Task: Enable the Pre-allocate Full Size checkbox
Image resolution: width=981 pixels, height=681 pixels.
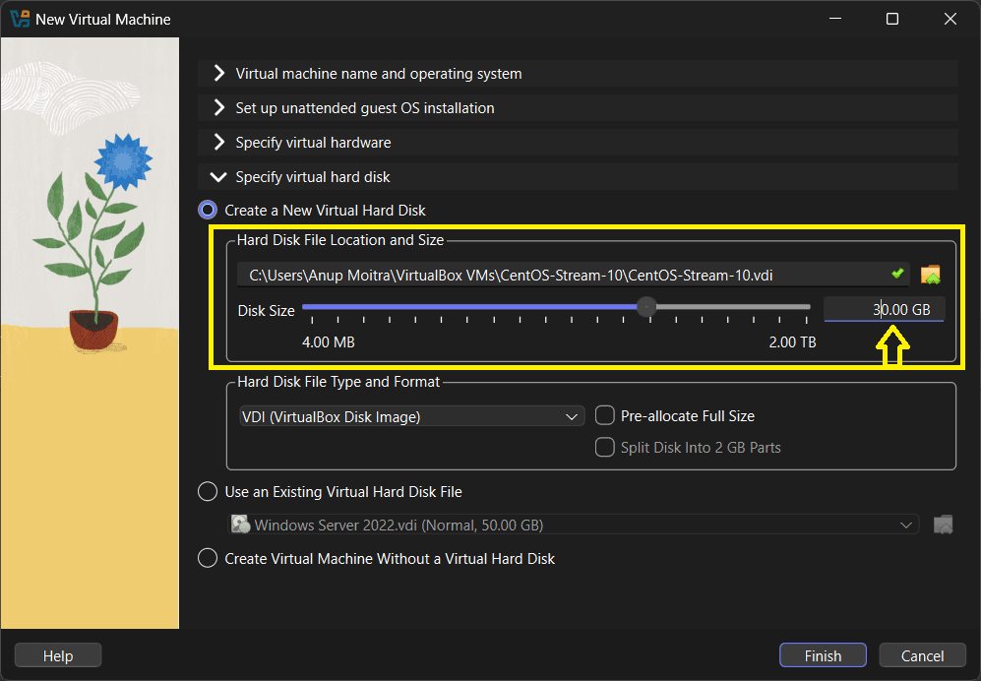Action: [605, 416]
